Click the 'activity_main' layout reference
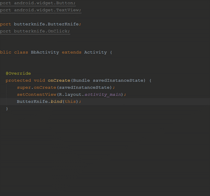The image size is (210, 196). (103, 95)
